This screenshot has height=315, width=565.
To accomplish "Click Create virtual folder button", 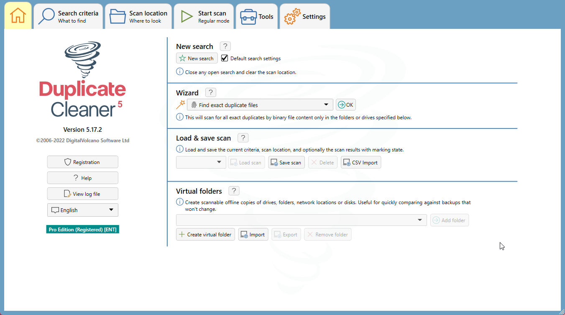I will (x=206, y=234).
